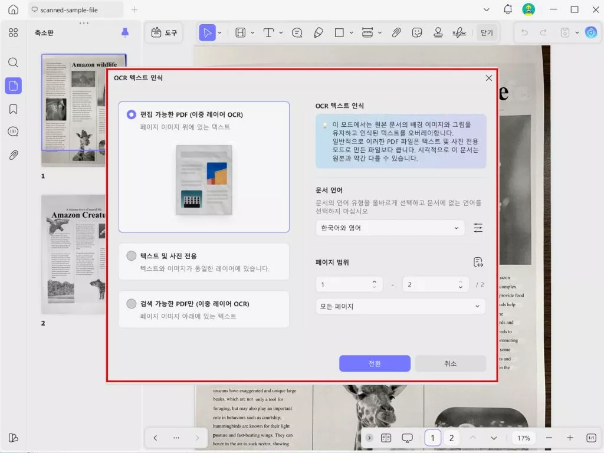Click the close toolbar button
This screenshot has height=453, width=604.
[487, 33]
